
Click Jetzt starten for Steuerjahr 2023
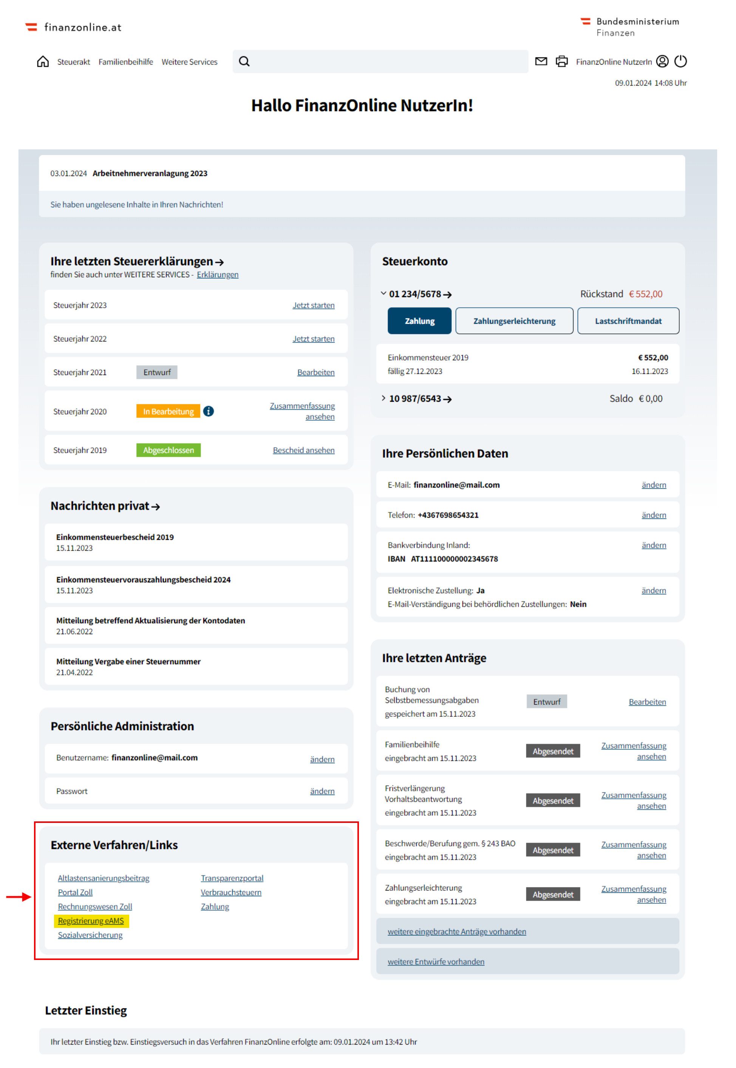coord(314,305)
